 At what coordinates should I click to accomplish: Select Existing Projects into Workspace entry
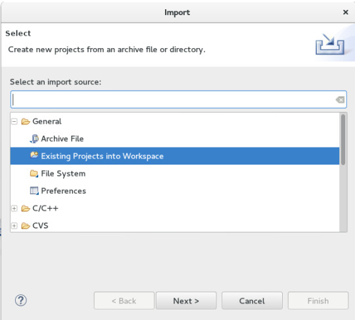pos(175,156)
